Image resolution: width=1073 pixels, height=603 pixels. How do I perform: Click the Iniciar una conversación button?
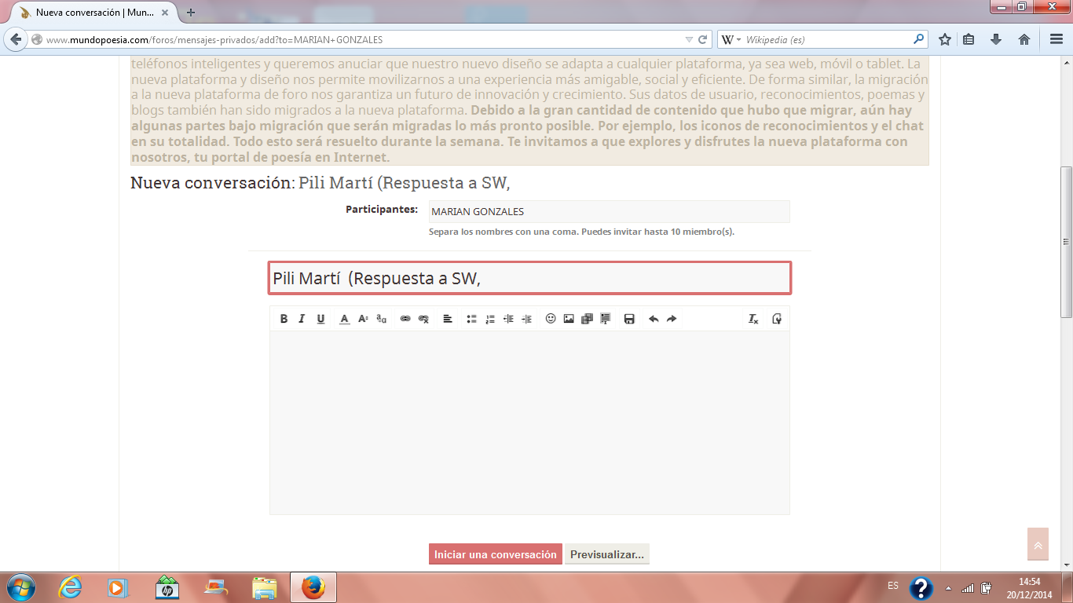(496, 554)
